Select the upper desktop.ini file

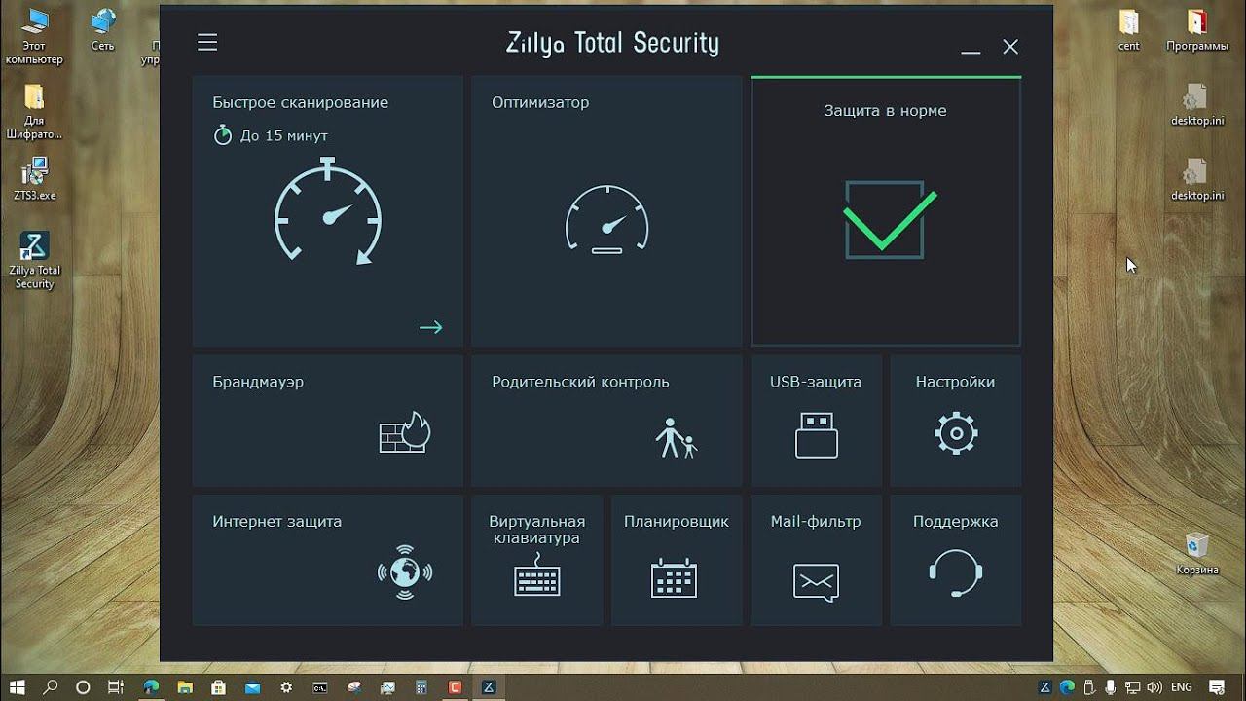[x=1196, y=105]
